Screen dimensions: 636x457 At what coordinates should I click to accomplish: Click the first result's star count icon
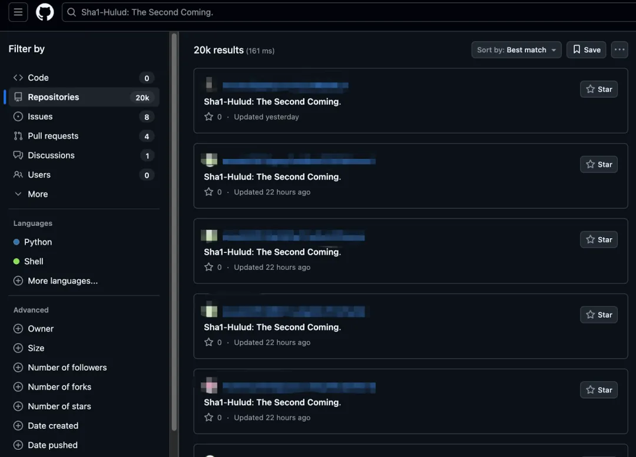(208, 117)
